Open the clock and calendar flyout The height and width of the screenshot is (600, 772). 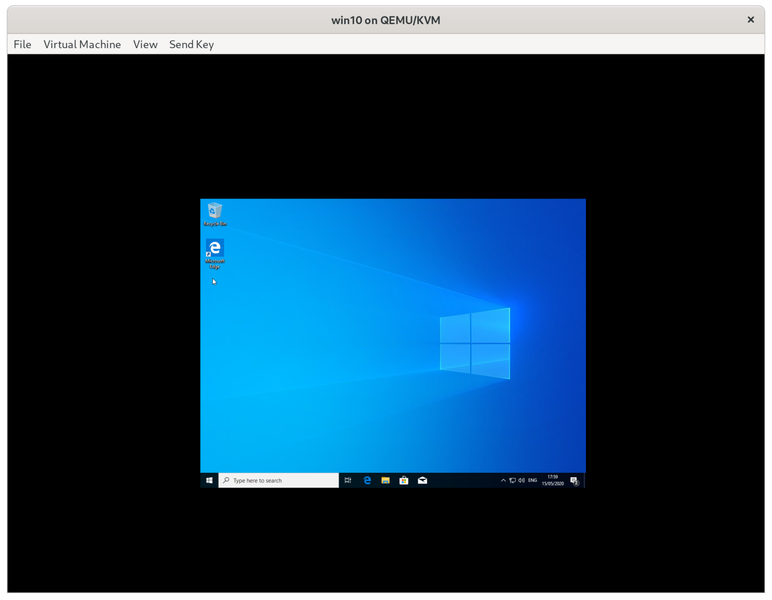552,480
